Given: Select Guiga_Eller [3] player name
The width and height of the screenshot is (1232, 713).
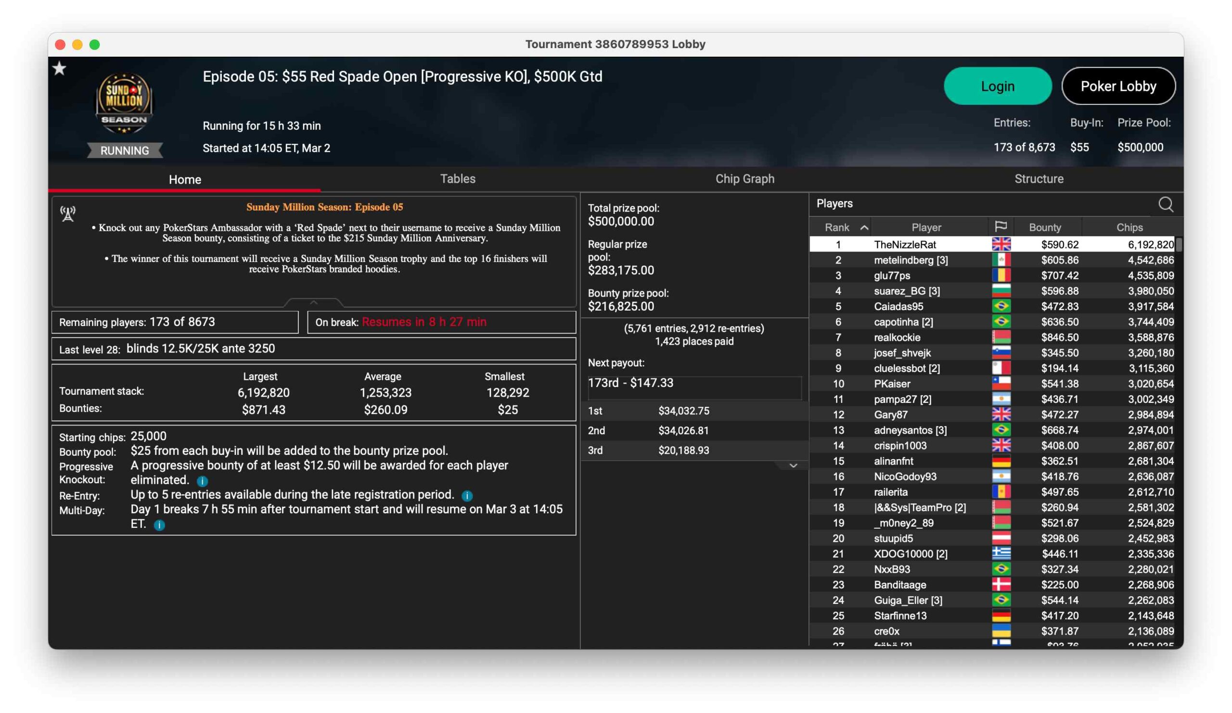Looking at the screenshot, I should coord(908,600).
